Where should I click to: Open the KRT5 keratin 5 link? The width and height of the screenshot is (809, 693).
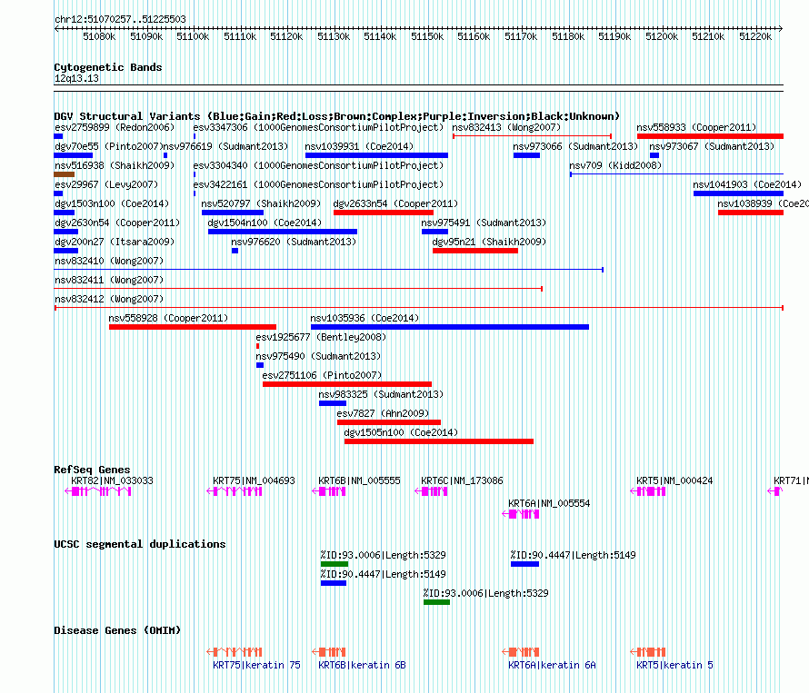click(674, 665)
